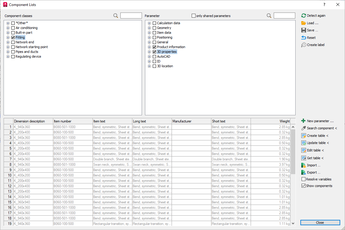Uncheck the 3D properties parameter
The height and width of the screenshot is (230, 345).
point(155,52)
